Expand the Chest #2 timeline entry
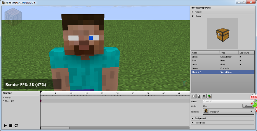This screenshot has height=131, width=257. tap(3, 101)
